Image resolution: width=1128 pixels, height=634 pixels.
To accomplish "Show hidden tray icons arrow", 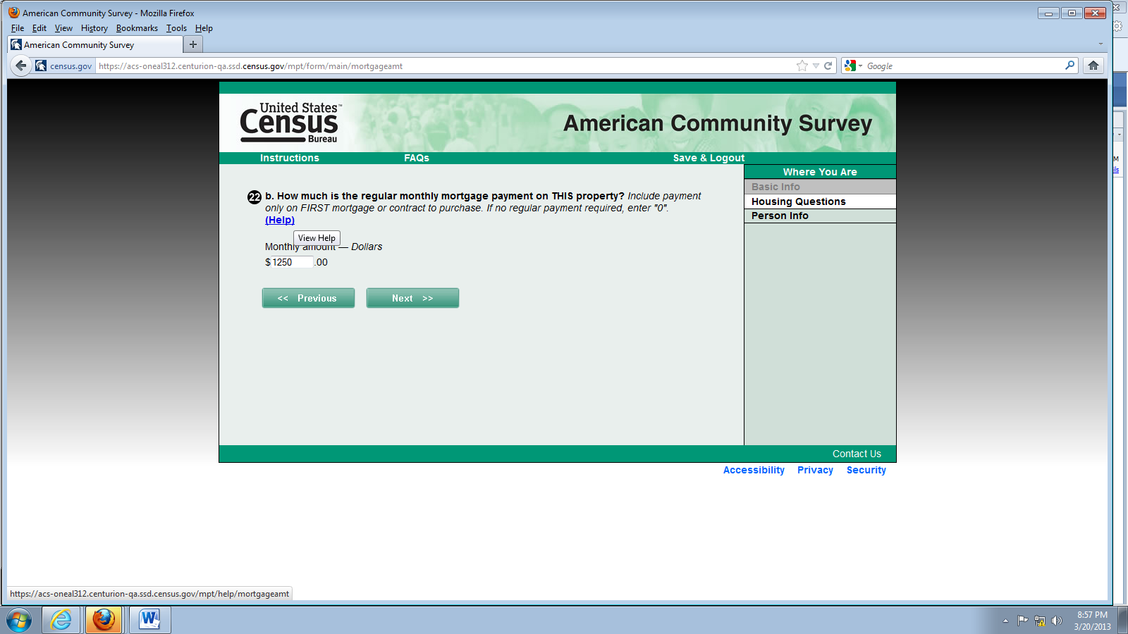I will [1005, 621].
